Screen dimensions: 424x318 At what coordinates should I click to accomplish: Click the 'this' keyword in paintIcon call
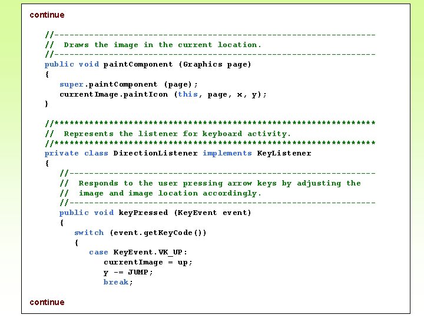[x=188, y=94]
